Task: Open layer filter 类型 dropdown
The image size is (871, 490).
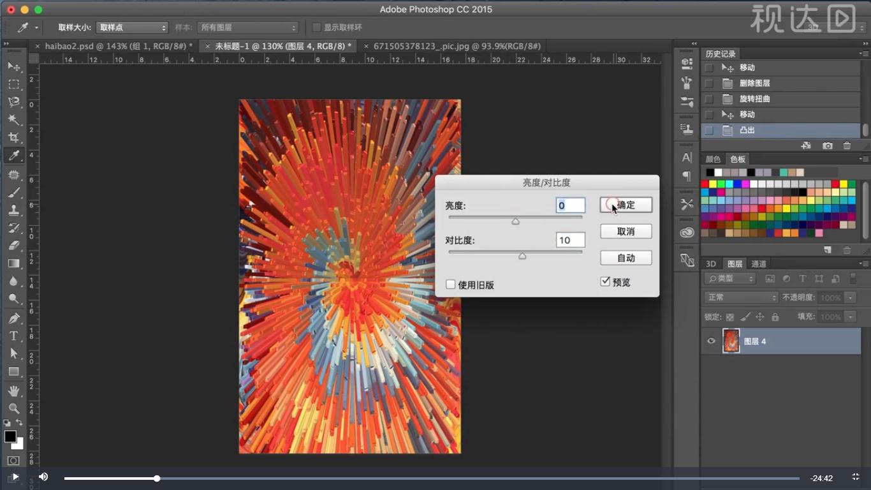Action: (x=730, y=279)
